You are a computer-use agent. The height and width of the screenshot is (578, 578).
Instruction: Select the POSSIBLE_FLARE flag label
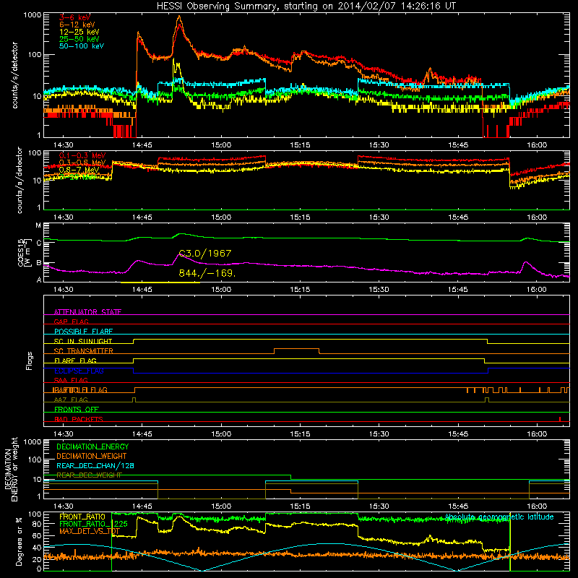83,332
